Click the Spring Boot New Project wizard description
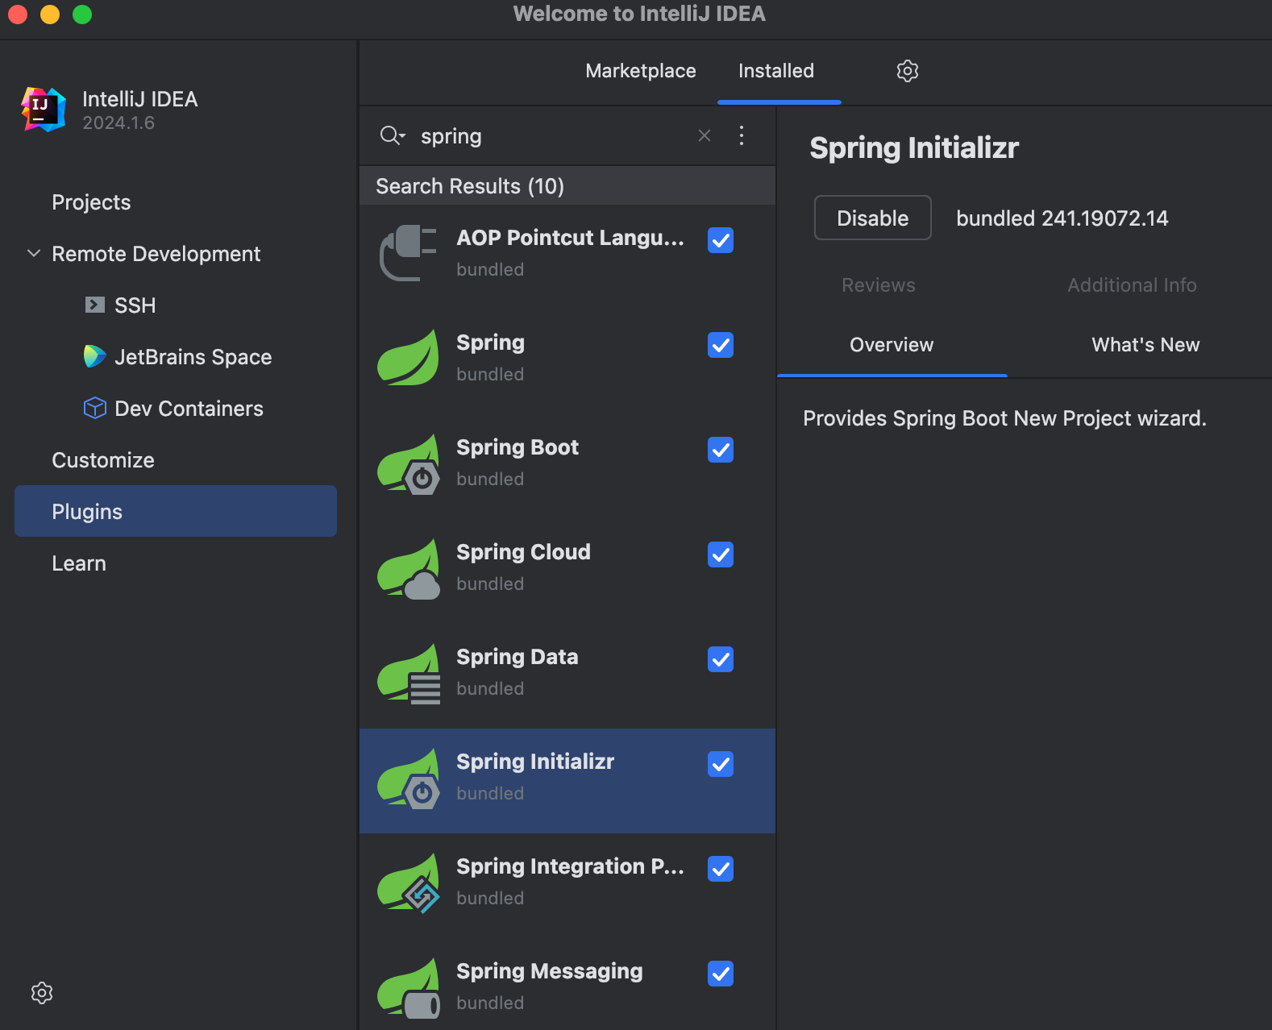Viewport: 1272px width, 1030px height. (x=1004, y=418)
